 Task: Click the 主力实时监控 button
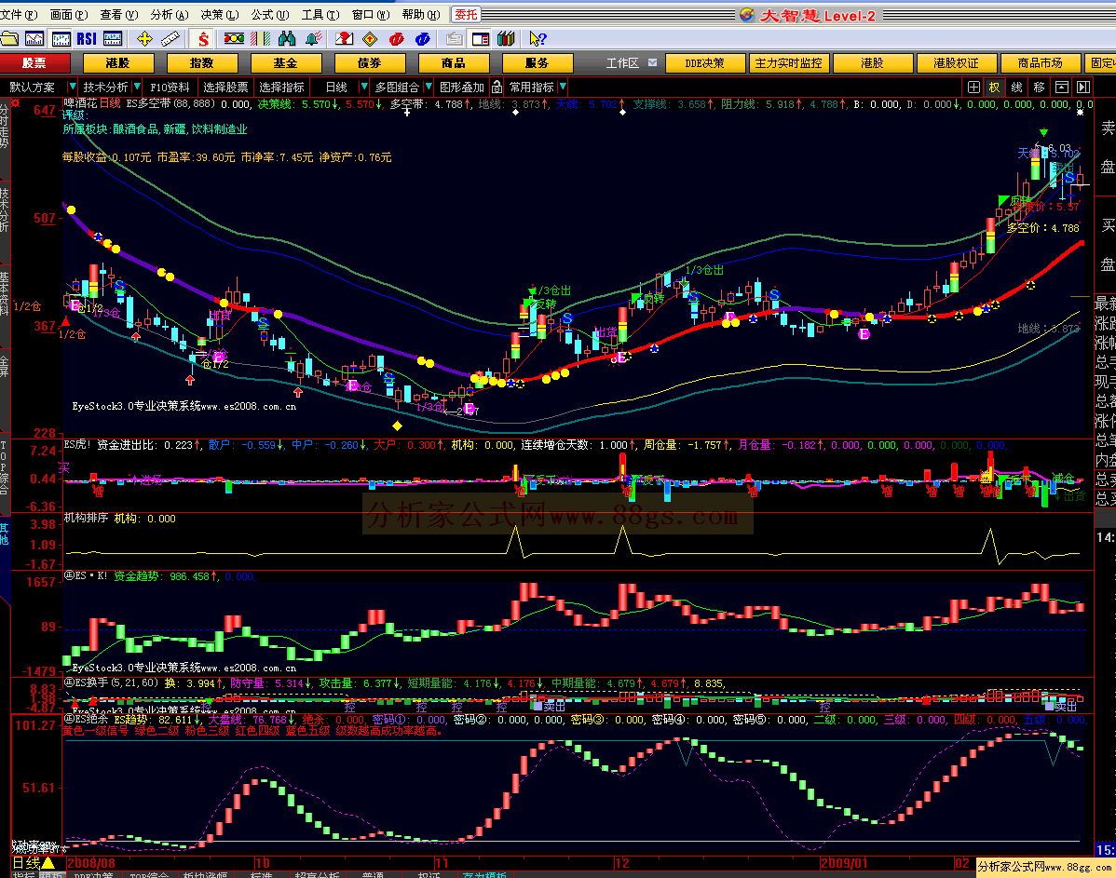(788, 63)
